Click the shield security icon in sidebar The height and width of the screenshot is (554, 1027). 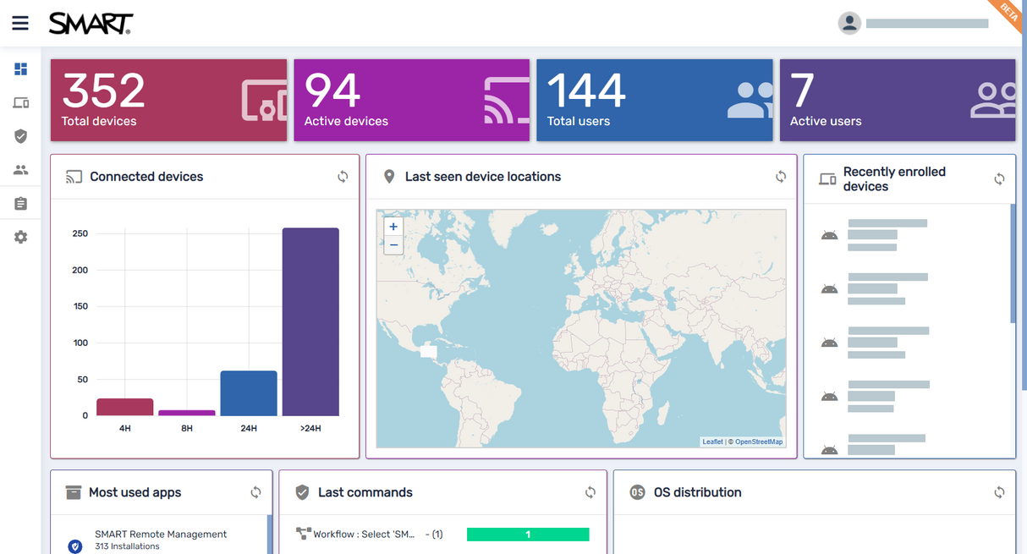pyautogui.click(x=21, y=136)
